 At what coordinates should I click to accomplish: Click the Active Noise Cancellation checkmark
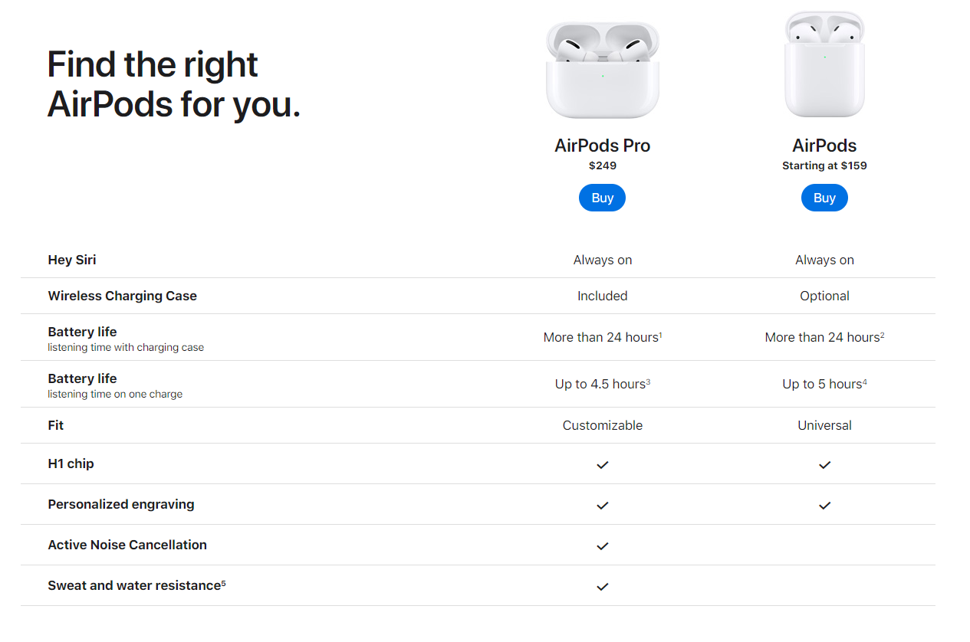coord(603,545)
